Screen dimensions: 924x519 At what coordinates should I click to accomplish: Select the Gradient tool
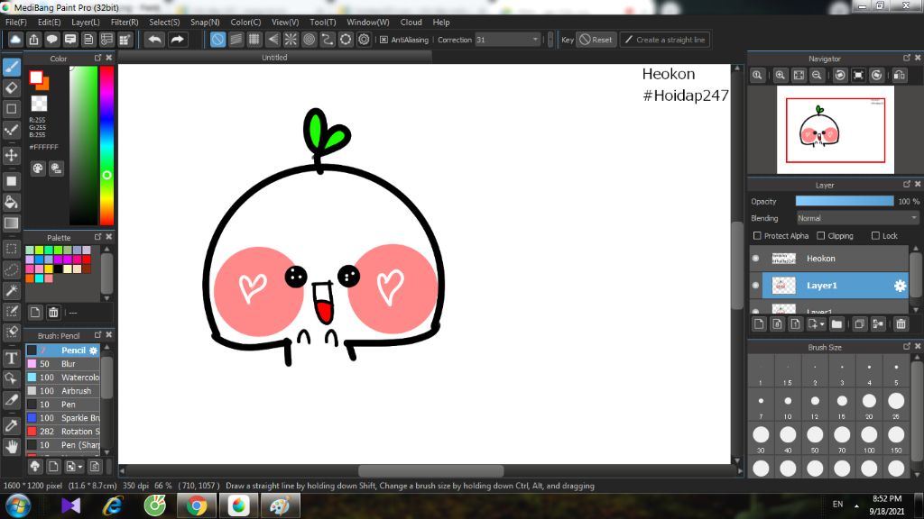pos(11,223)
